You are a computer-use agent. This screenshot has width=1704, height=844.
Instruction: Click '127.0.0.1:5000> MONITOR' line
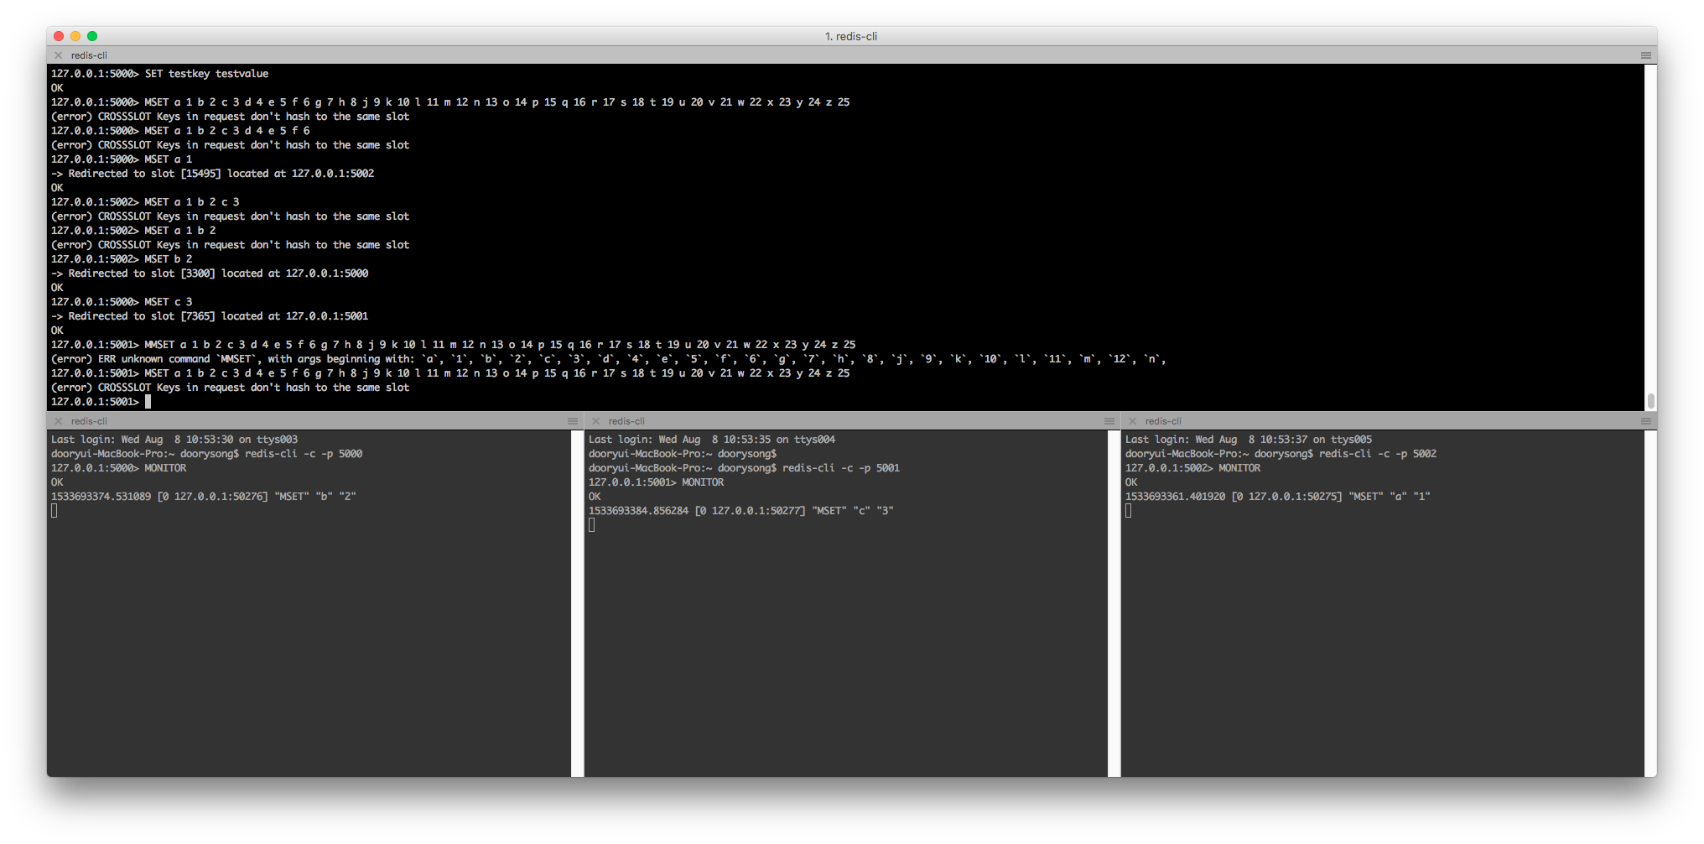(119, 468)
